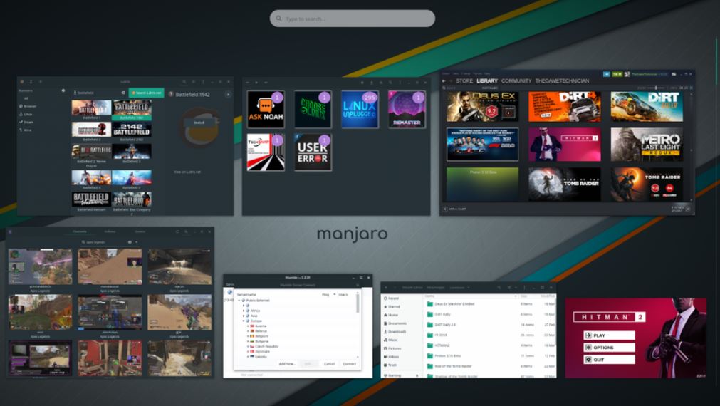
Task: Expand Asia server list in Mumble
Action: click(244, 316)
